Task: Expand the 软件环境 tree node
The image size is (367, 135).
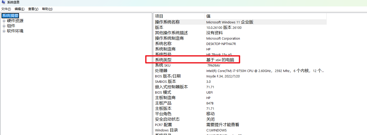Action: pos(4,31)
